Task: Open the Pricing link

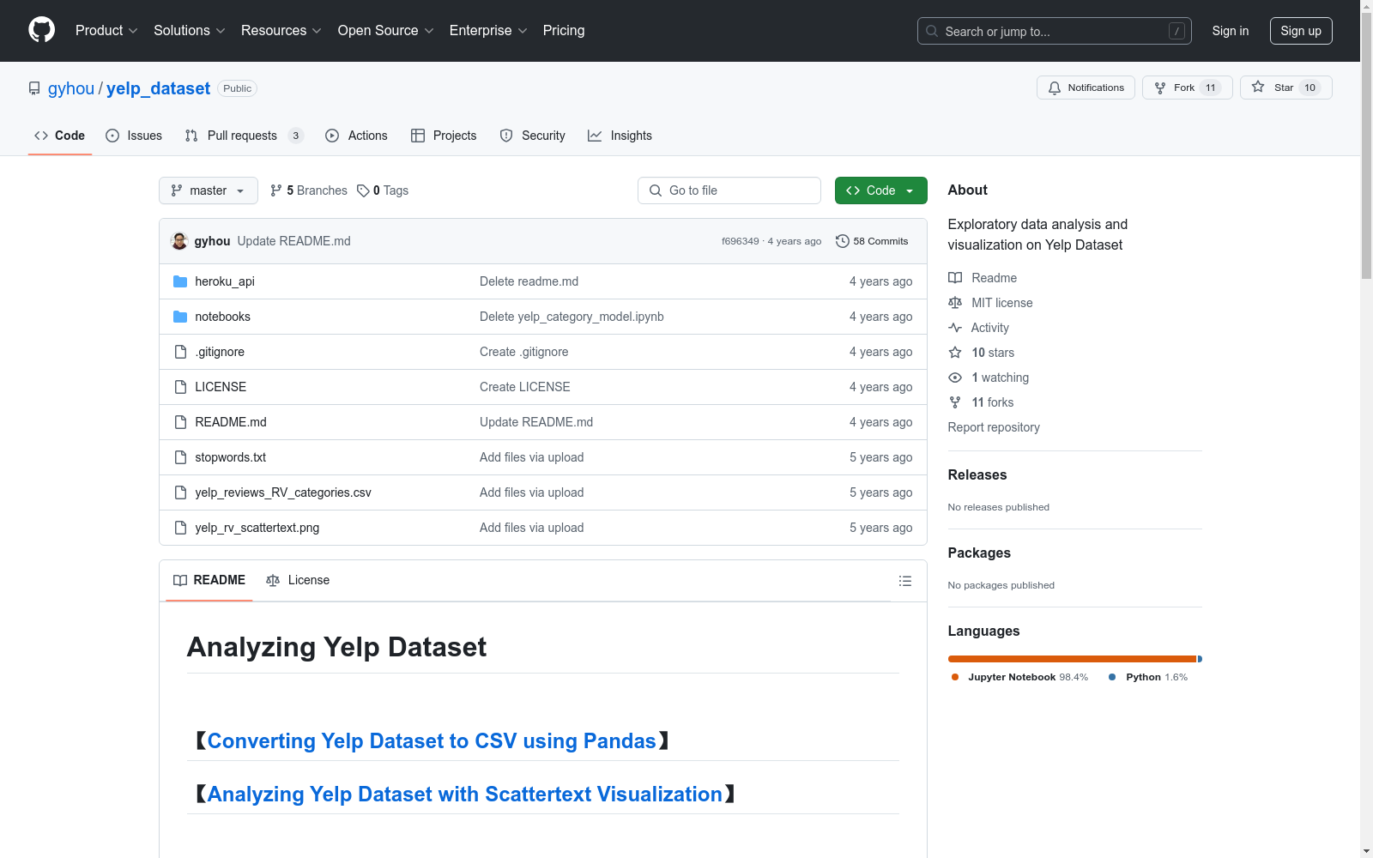Action: 564,30
